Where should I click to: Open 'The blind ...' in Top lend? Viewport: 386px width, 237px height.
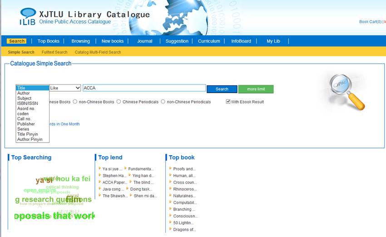point(144,183)
